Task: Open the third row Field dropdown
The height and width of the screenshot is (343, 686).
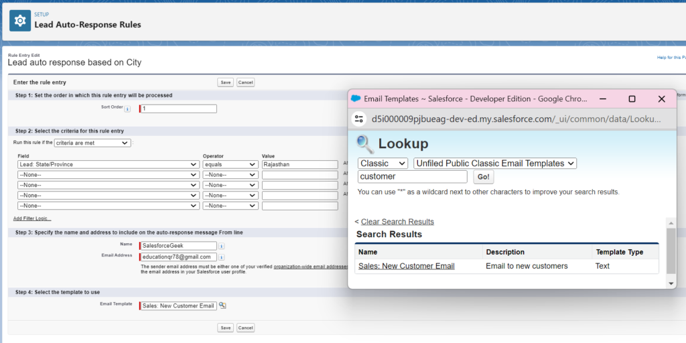Action: point(109,185)
